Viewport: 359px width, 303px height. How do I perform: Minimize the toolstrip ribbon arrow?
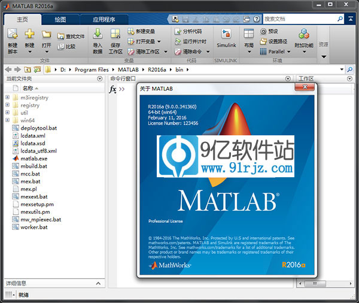click(x=351, y=19)
